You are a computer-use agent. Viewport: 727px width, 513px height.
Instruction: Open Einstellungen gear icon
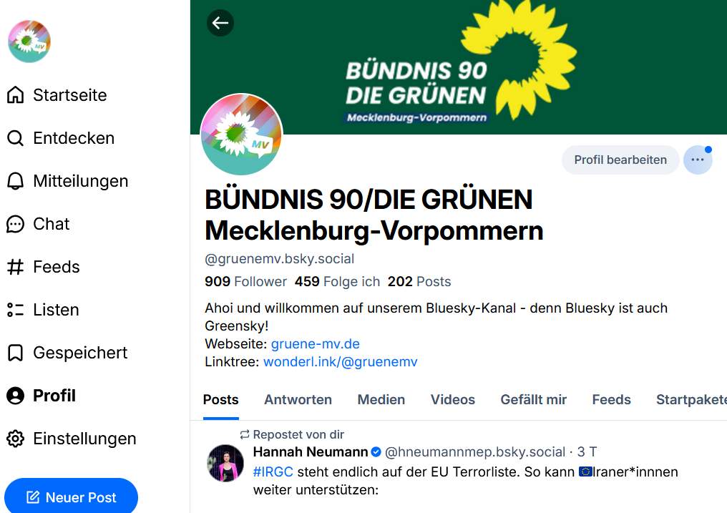15,439
